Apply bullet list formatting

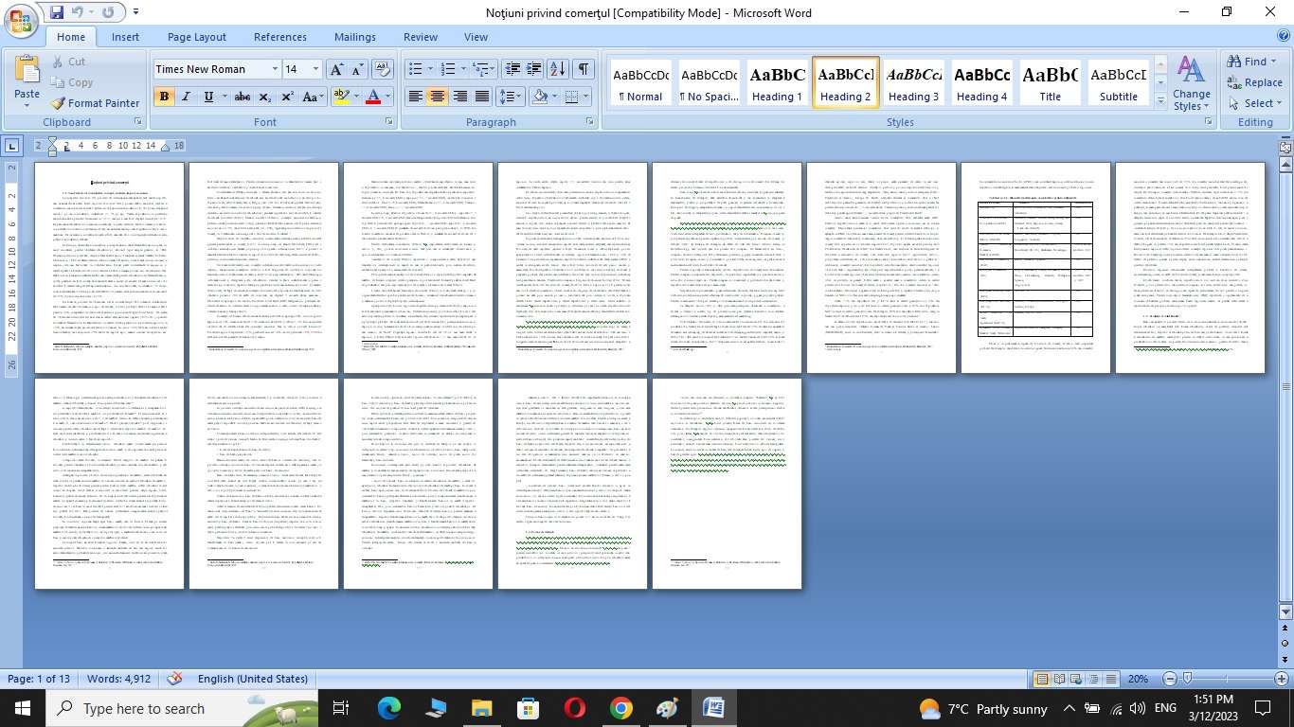(415, 69)
